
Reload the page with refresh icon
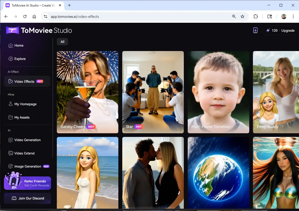(25, 16)
